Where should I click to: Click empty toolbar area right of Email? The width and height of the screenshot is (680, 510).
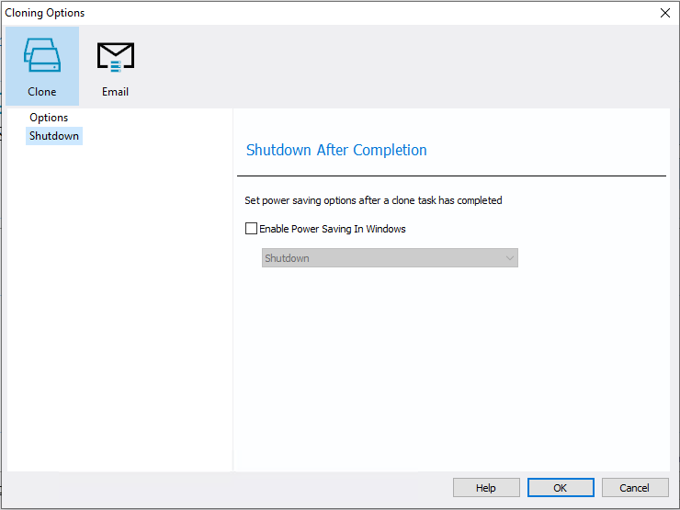click(404, 64)
